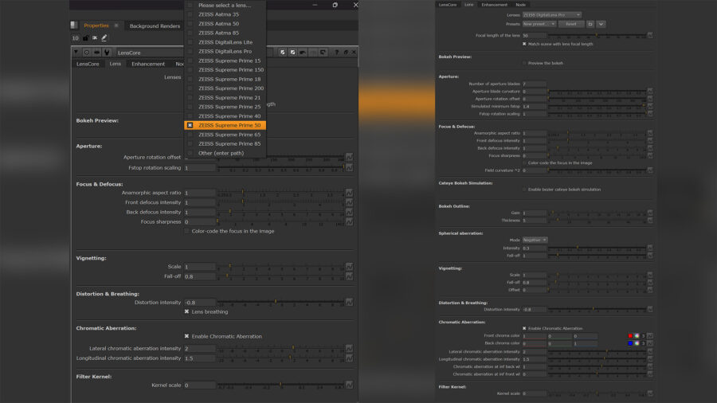
Task: Open animation menu for Bokeh Outline Gain
Action: (650, 213)
